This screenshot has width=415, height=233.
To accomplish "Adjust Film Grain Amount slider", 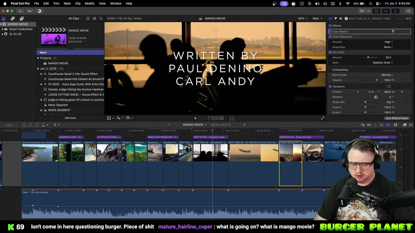I will (368, 57).
